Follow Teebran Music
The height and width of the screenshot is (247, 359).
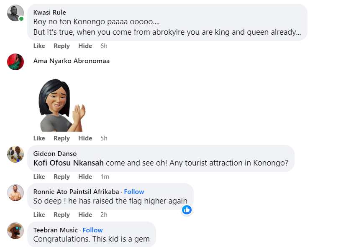92,230
